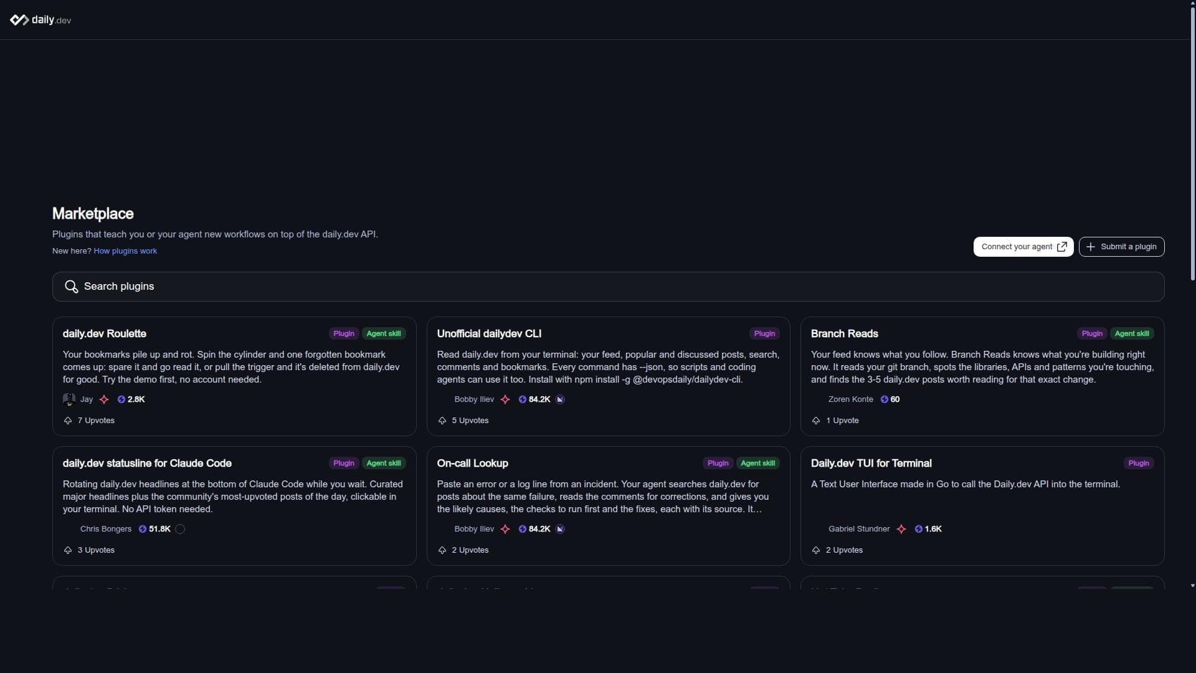Click the reputation icon beside 51.8K
This screenshot has height=673, width=1196.
point(143,529)
